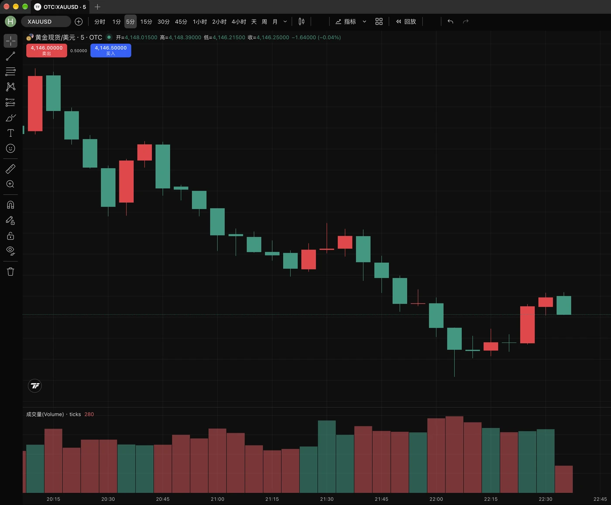The image size is (611, 505).
Task: Select the ruler measure tool
Action: [x=10, y=169]
